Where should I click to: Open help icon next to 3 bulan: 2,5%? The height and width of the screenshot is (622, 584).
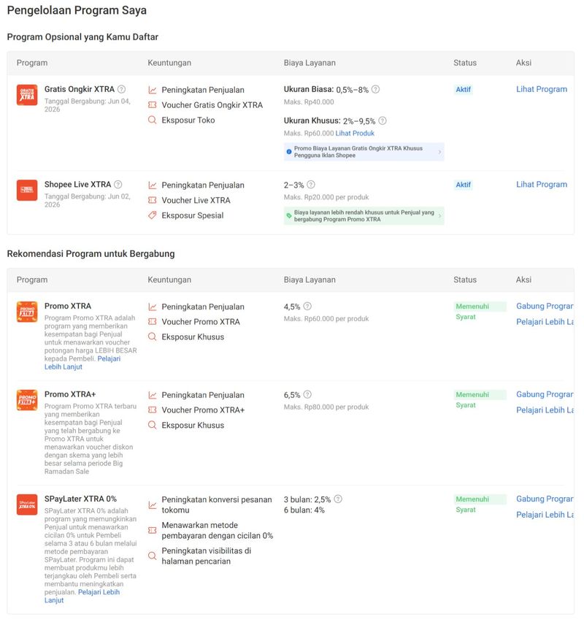pos(338,499)
